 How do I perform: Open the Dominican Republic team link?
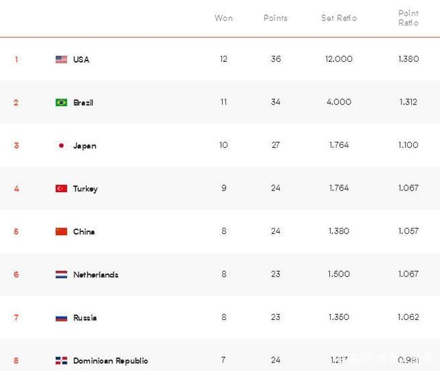tap(110, 361)
